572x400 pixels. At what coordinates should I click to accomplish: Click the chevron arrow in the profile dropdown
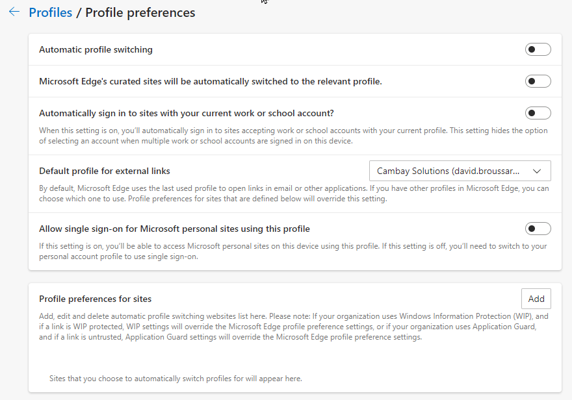[x=536, y=171]
